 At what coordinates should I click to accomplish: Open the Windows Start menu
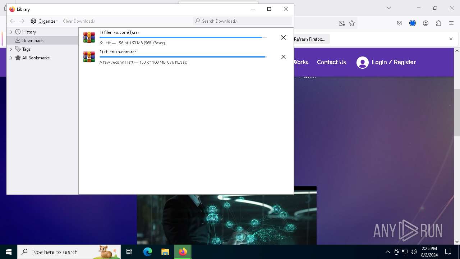coord(9,252)
